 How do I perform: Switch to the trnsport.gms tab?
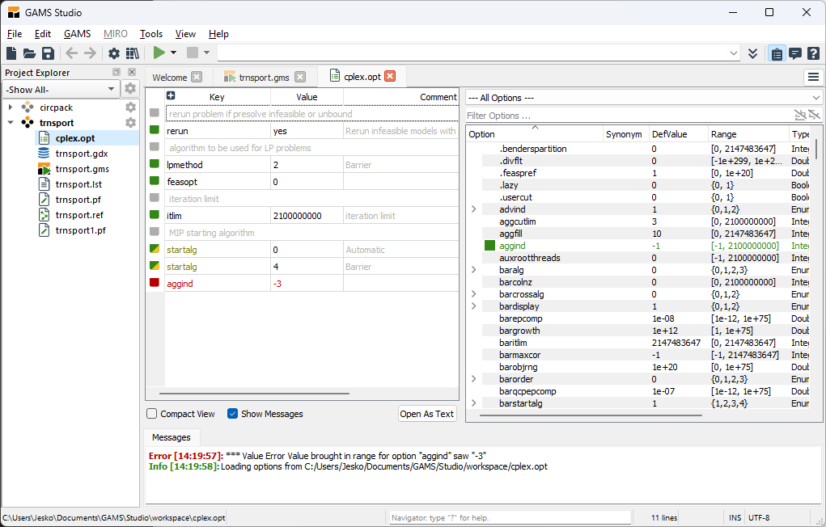pyautogui.click(x=264, y=78)
